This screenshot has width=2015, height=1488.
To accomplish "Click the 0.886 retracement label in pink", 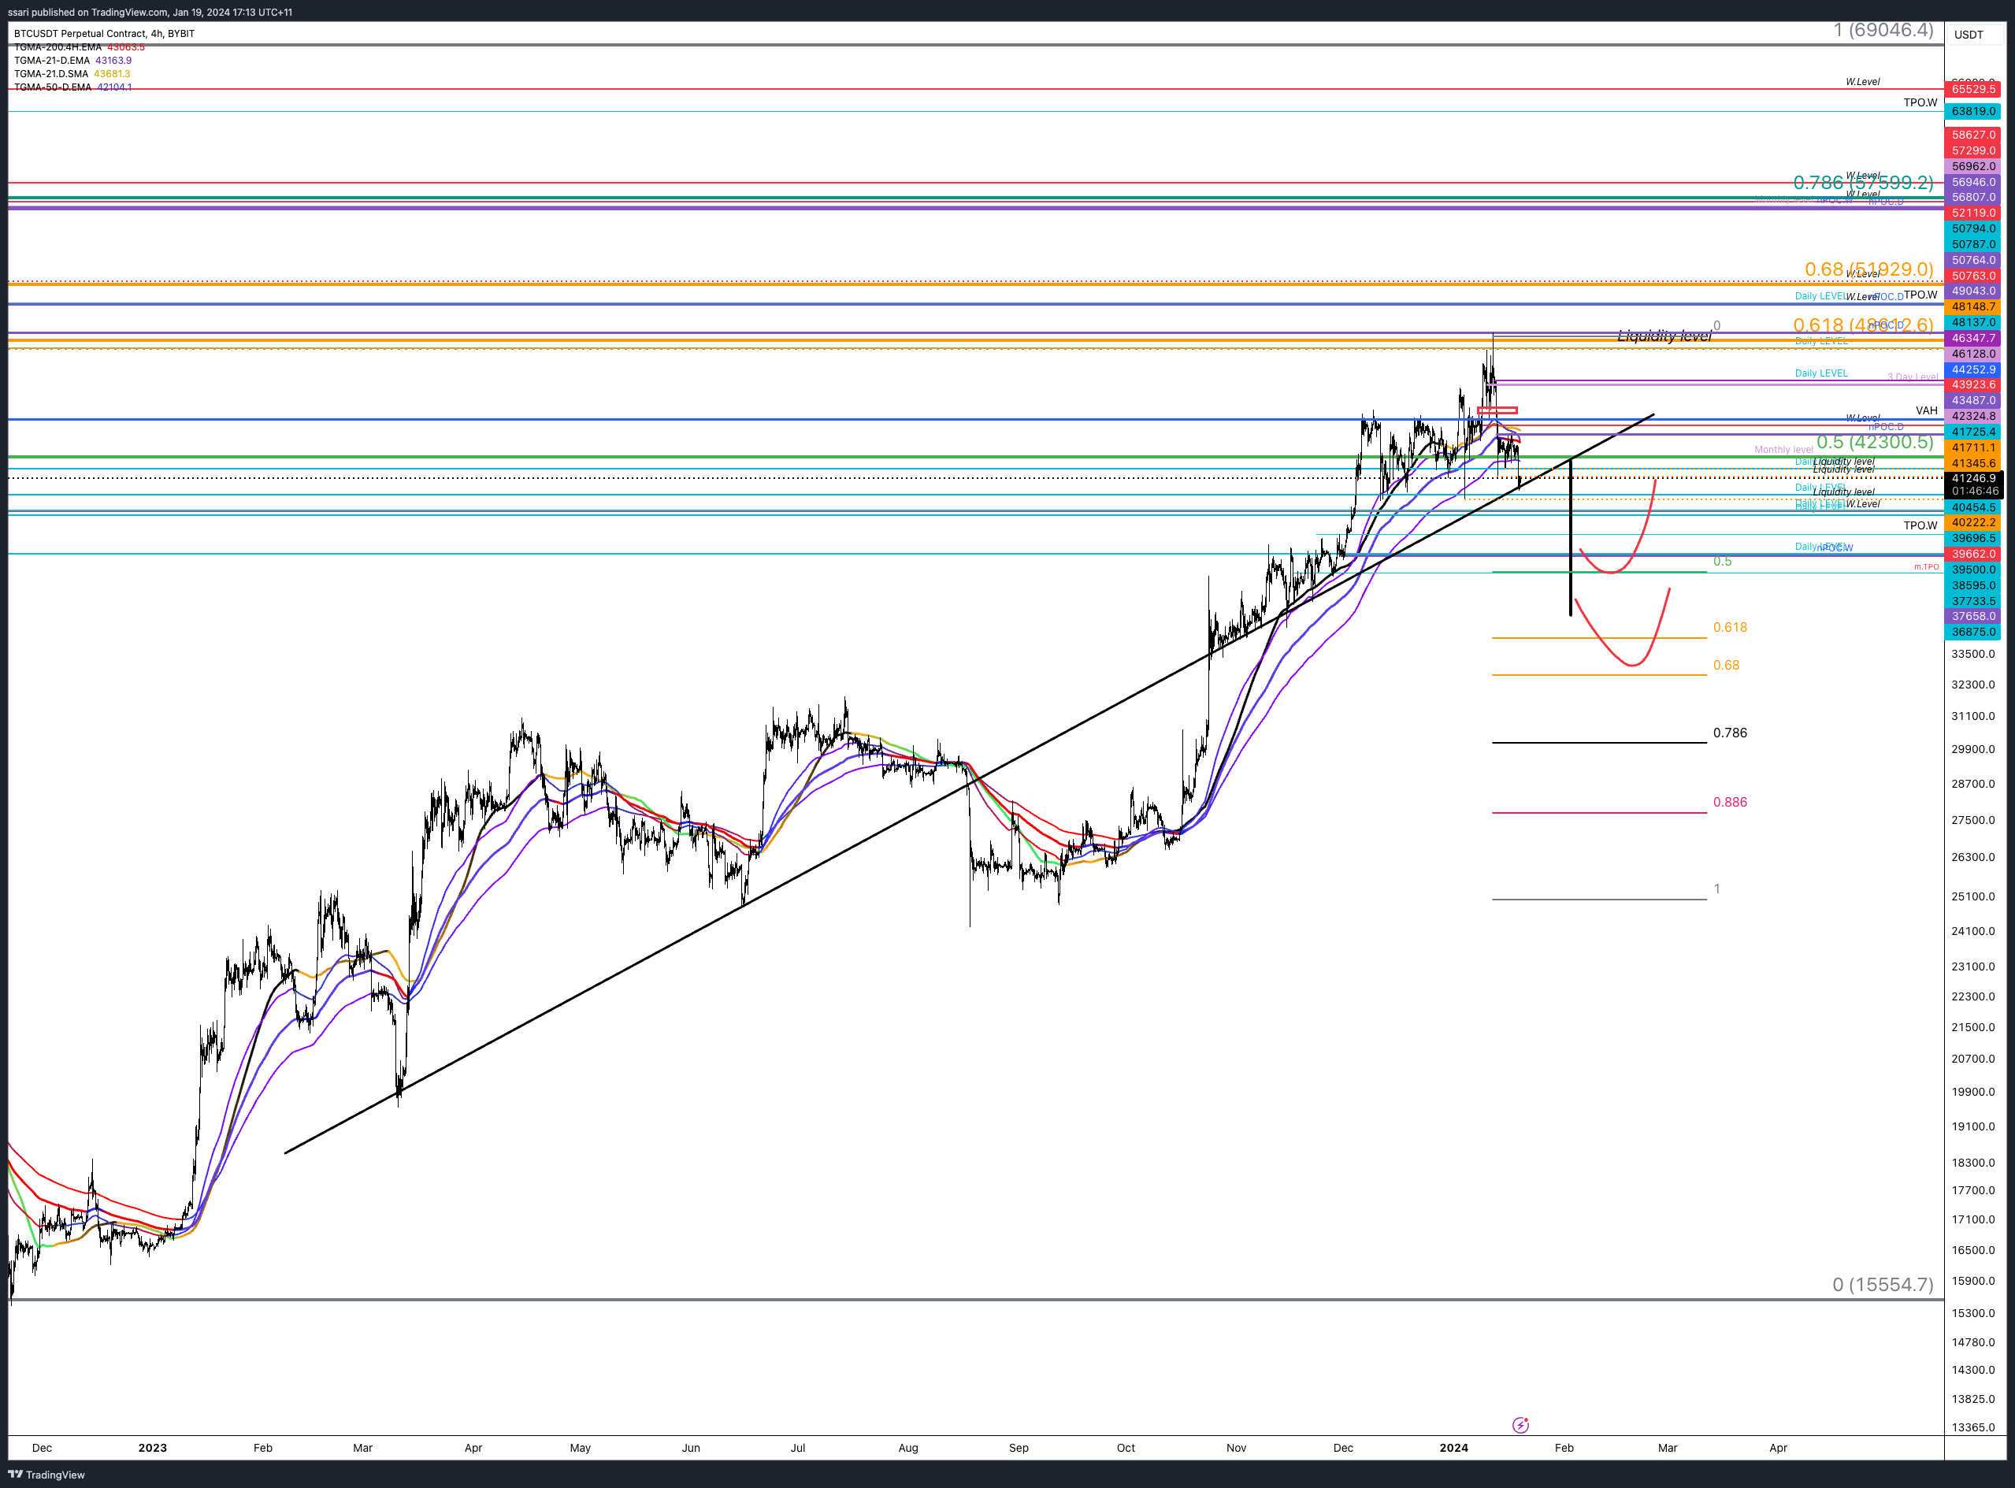I will pos(1730,803).
